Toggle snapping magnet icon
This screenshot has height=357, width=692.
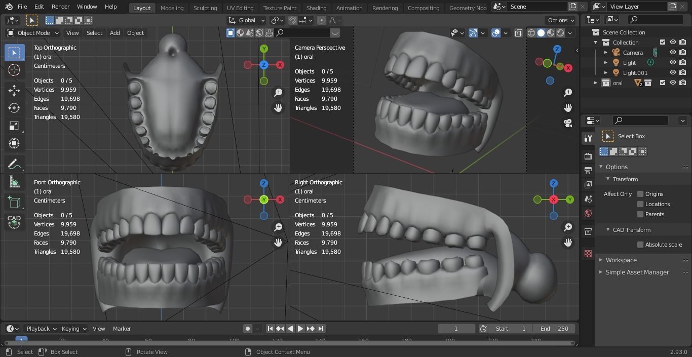(x=293, y=20)
